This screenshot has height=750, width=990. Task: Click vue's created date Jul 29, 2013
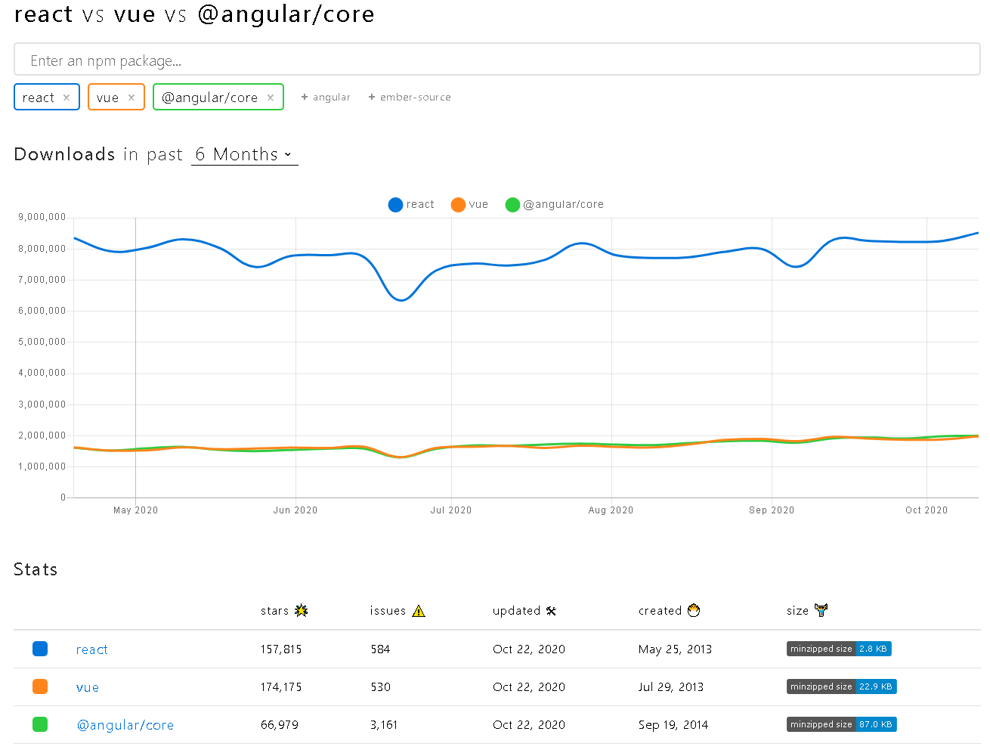pos(670,687)
